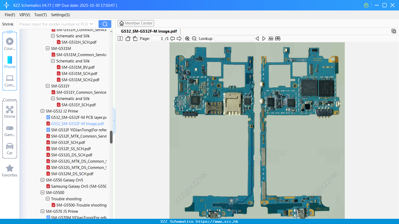This screenshot has height=224, width=399.
Task: Collapse the left panel splitter handle
Action: (114, 121)
